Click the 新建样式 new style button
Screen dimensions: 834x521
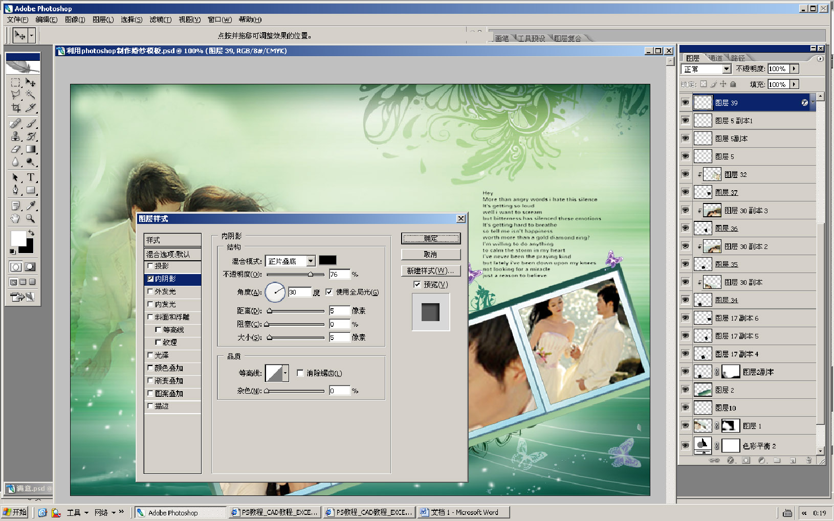[430, 270]
